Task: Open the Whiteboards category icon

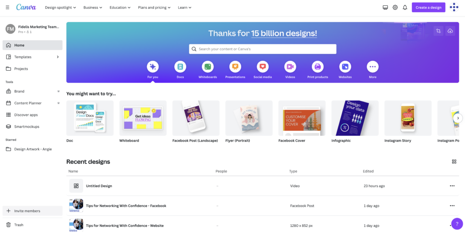Action: point(208,67)
